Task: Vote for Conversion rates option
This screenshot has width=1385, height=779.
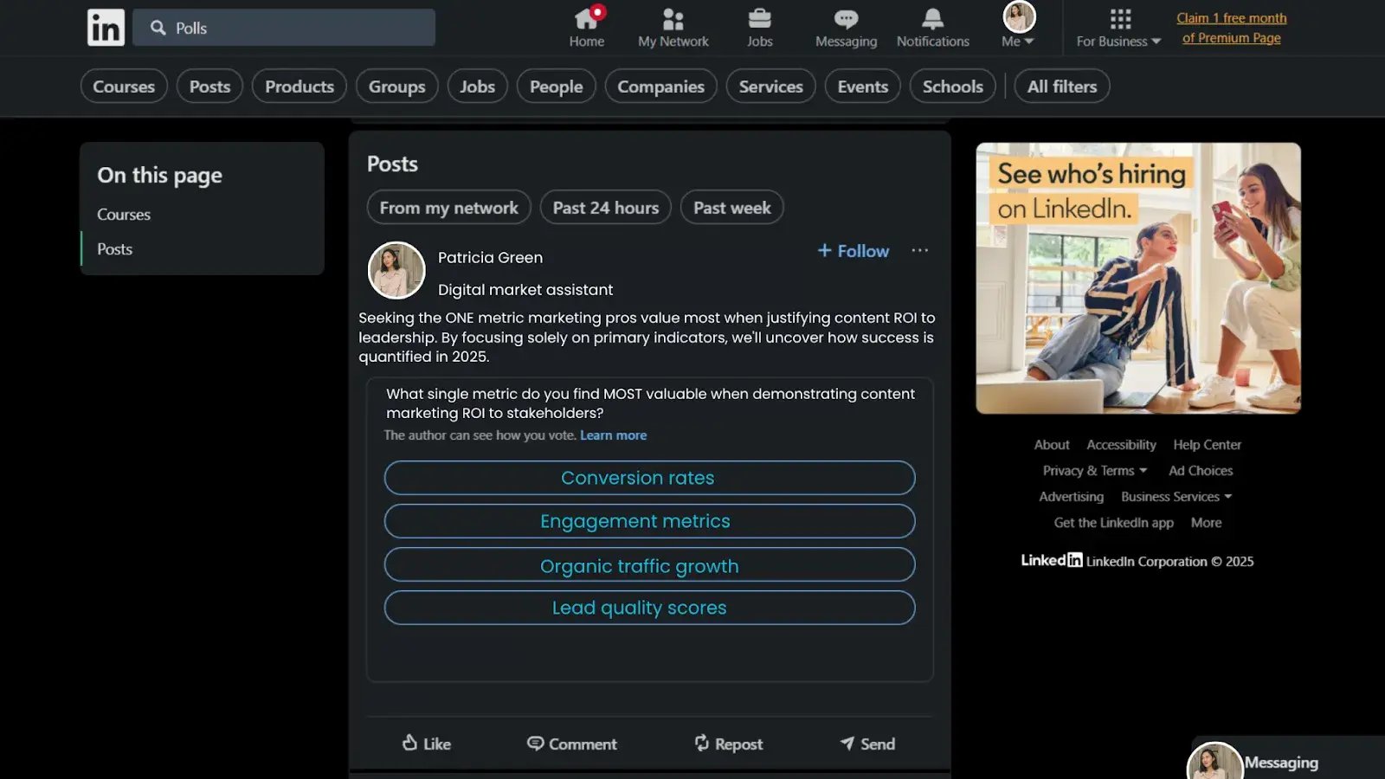Action: 649,478
